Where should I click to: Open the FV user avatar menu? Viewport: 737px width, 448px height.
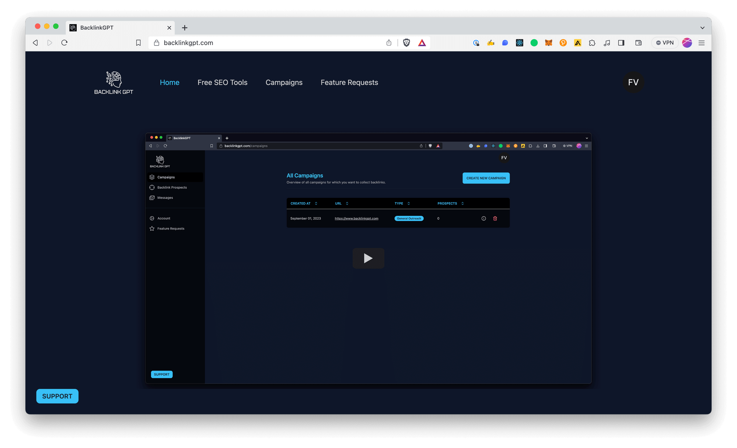(x=633, y=82)
